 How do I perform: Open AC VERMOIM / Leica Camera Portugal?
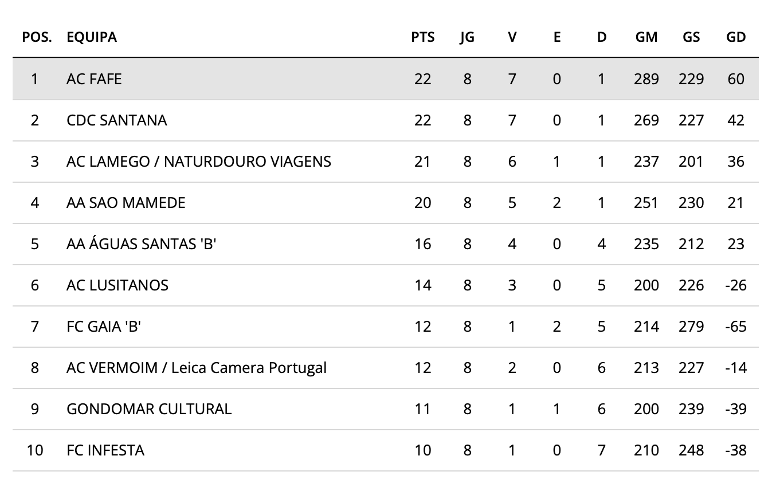[196, 368]
